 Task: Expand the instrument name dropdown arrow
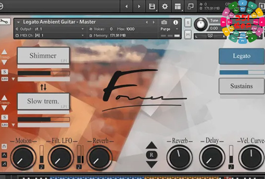[x=18, y=22]
